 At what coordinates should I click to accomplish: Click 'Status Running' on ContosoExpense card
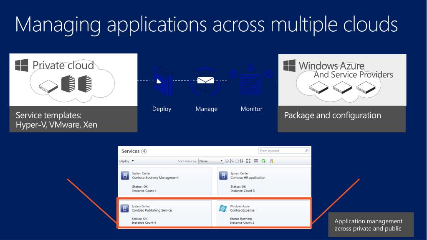[241, 219]
